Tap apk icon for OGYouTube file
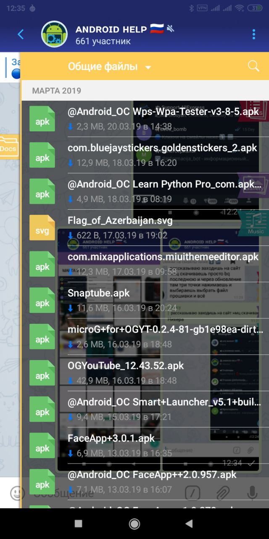Image resolution: width=269 pixels, height=539 pixels. tap(42, 373)
